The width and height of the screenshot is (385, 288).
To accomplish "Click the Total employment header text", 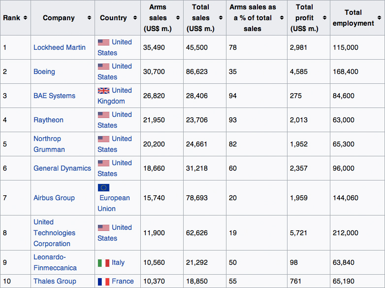I will [353, 18].
